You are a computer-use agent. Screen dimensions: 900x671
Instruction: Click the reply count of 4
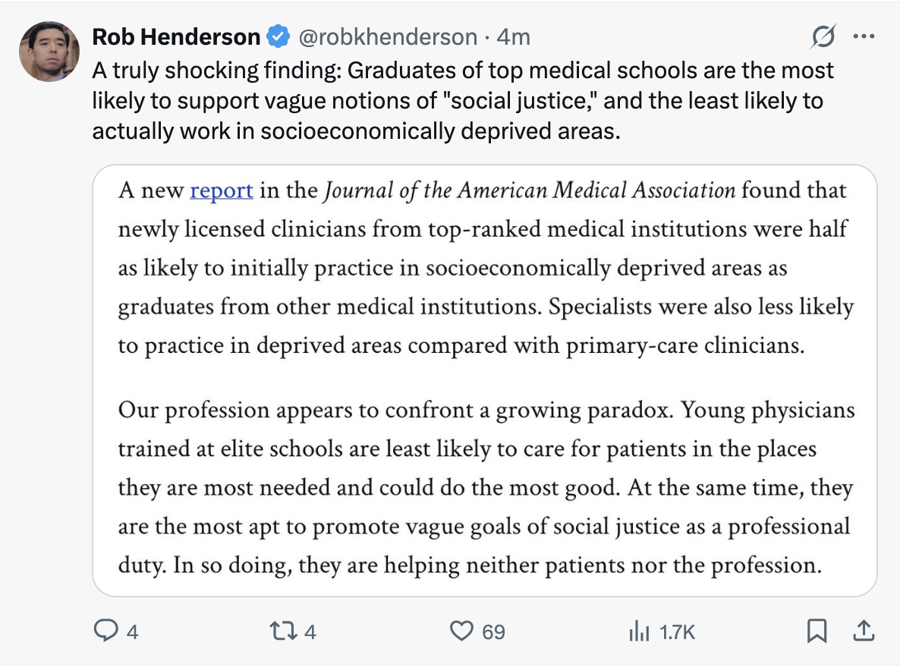coord(132,632)
